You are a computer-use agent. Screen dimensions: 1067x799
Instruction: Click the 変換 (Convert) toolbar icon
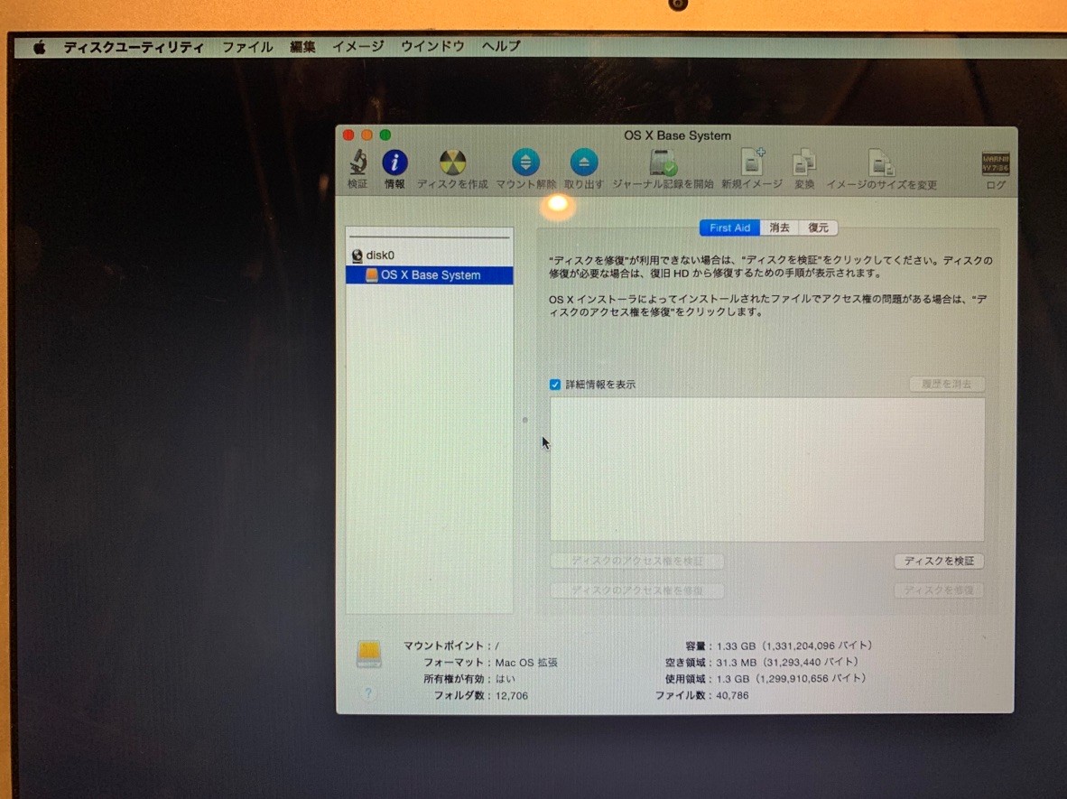(x=804, y=163)
